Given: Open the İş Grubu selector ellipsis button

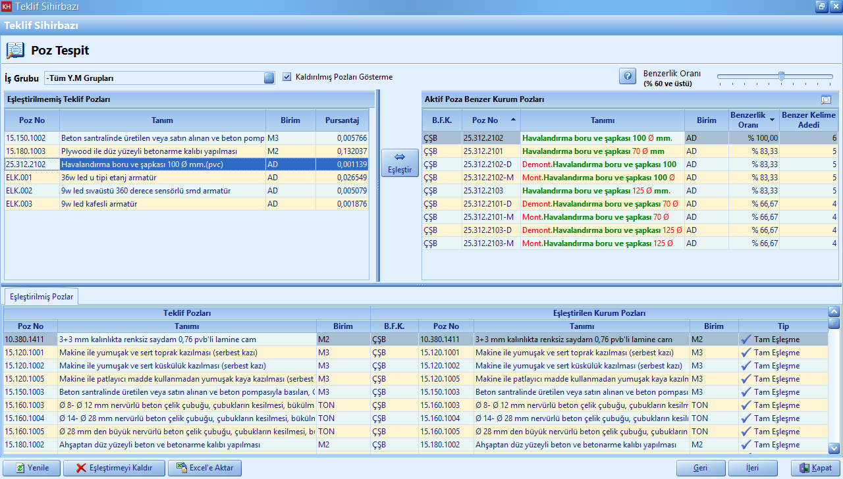Looking at the screenshot, I should coord(269,78).
